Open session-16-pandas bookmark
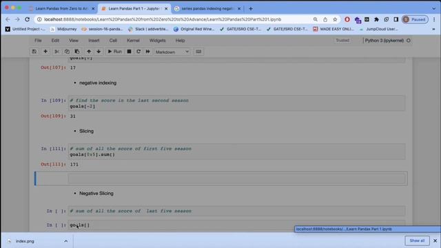The height and width of the screenshot is (248, 441). pos(102,29)
